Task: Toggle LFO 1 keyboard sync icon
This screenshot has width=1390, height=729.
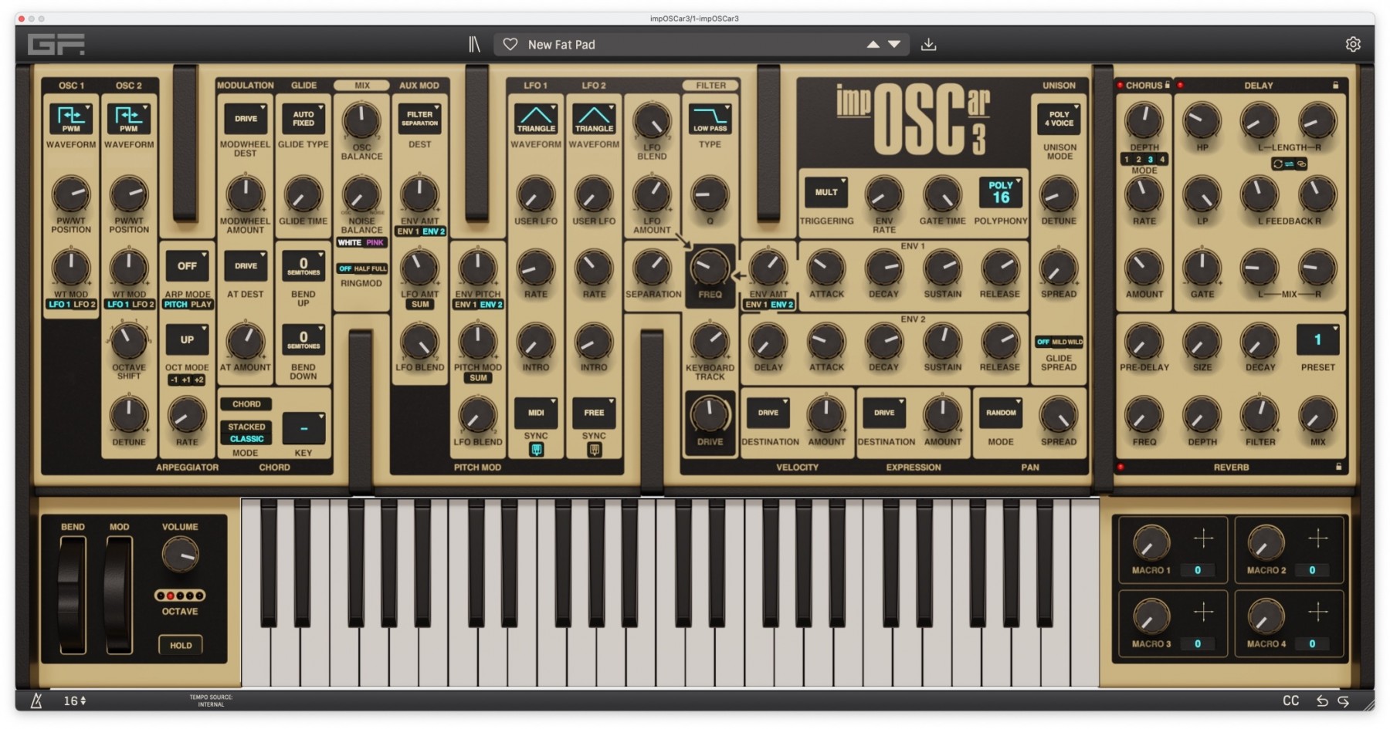Action: (536, 450)
